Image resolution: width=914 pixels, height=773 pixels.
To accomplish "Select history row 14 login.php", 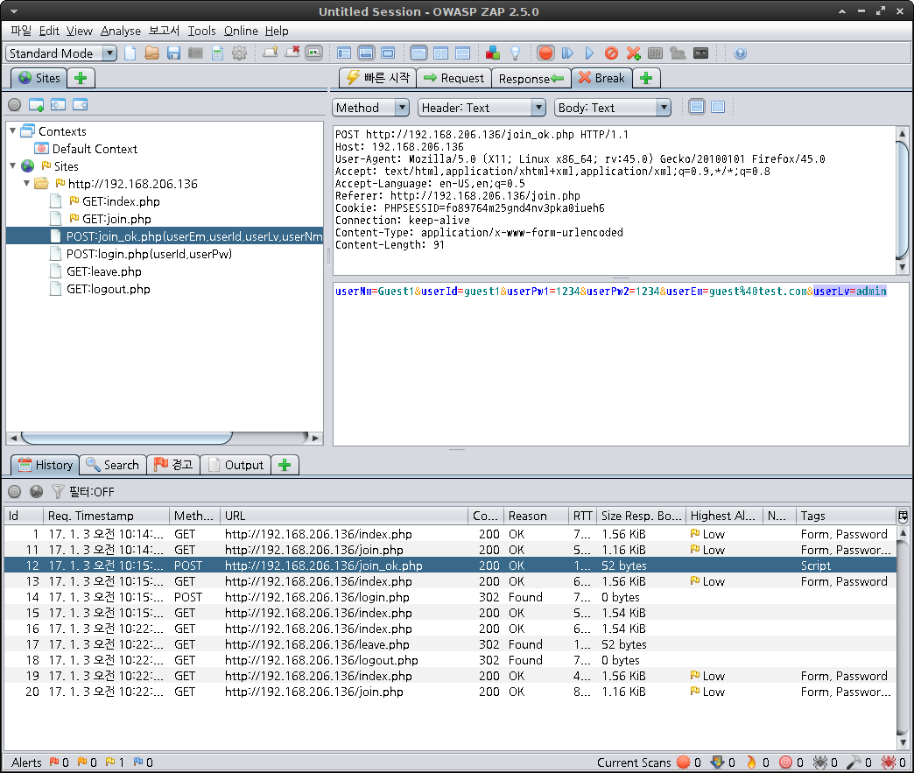I will [450, 598].
